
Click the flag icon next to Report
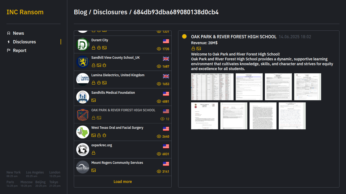(x=9, y=50)
